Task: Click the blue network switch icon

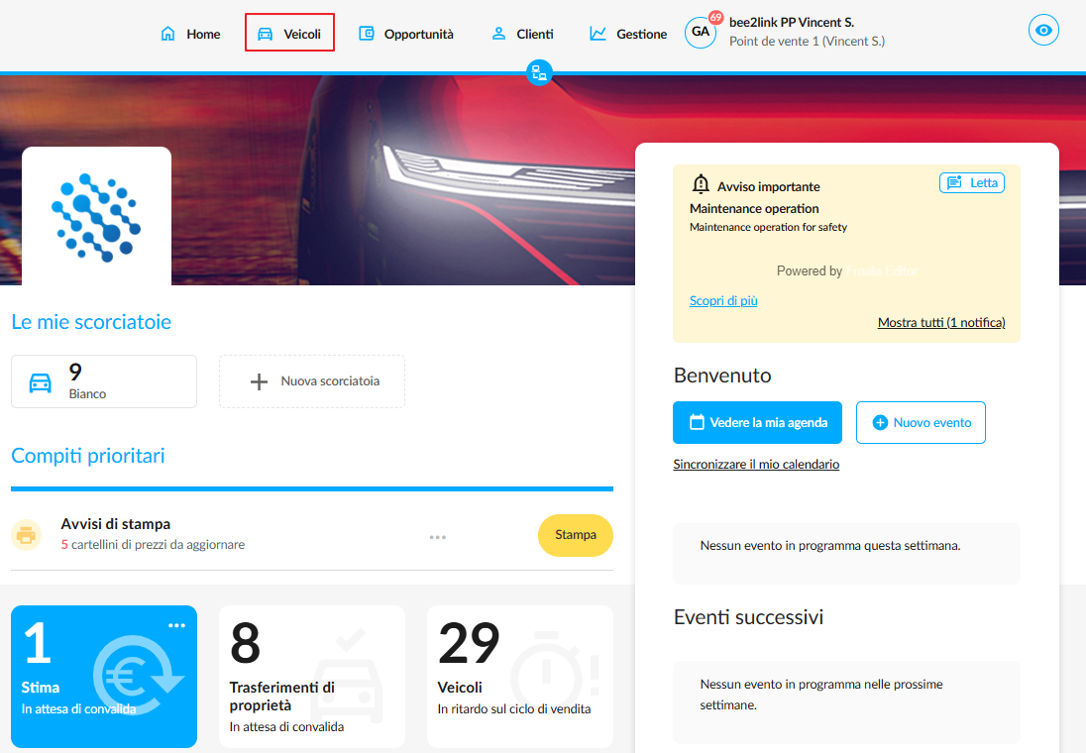Action: point(540,72)
